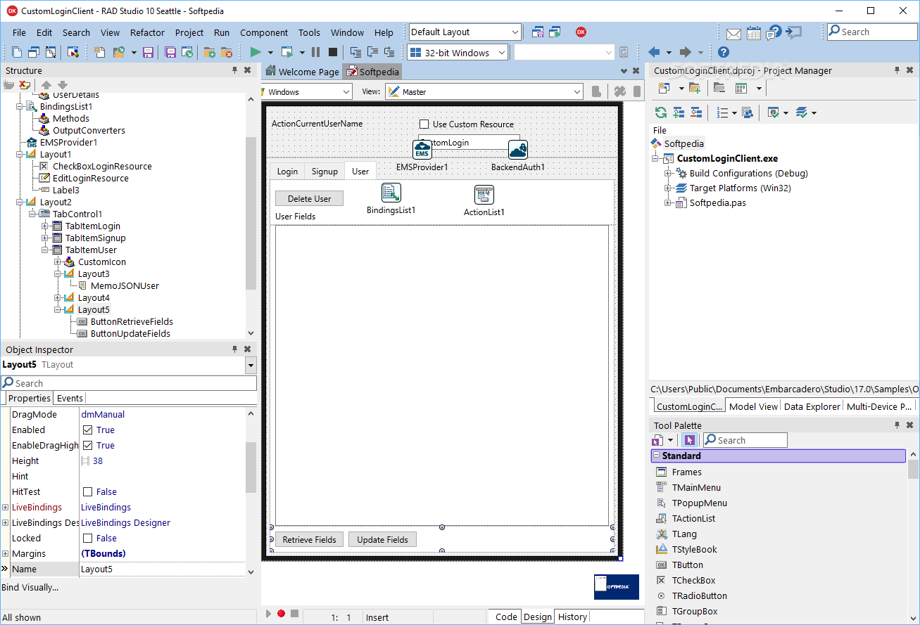Switch to the Events tab in Object Inspector
This screenshot has height=625, width=920.
click(x=70, y=398)
